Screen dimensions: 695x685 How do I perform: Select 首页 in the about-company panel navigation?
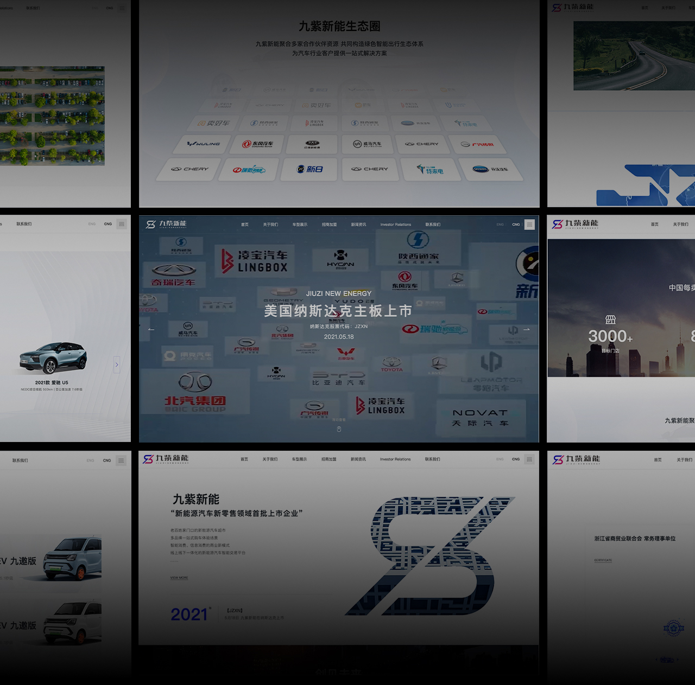point(244,459)
